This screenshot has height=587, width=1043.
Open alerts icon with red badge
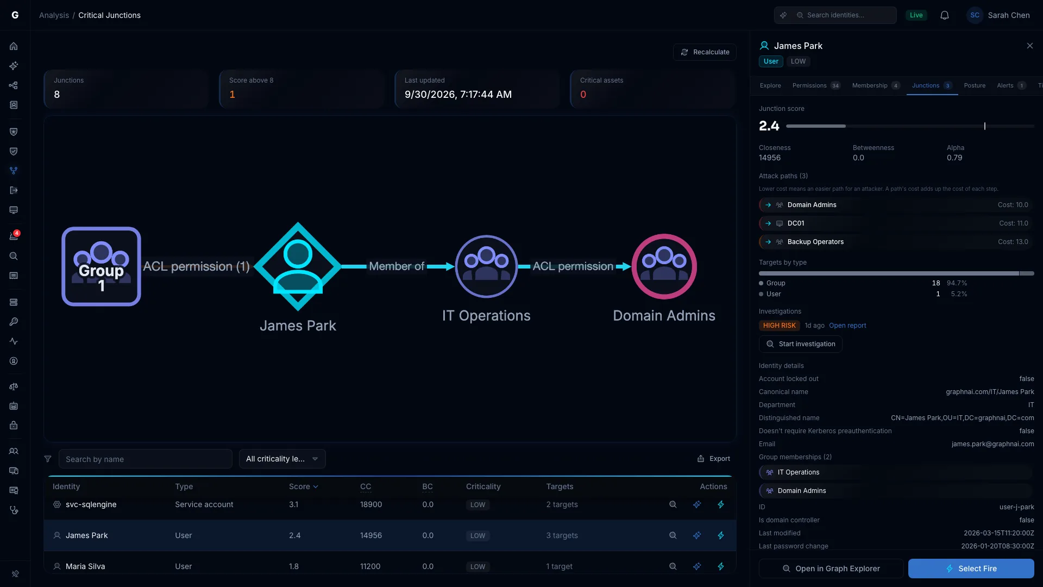[x=14, y=236]
